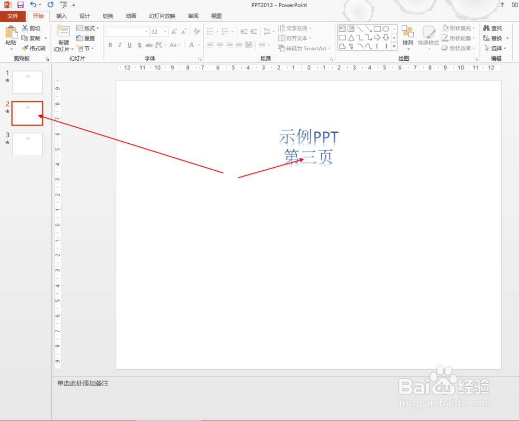This screenshot has height=421, width=519.
Task: Open the Align Text (对齐文本) dropdown
Action: pos(295,38)
